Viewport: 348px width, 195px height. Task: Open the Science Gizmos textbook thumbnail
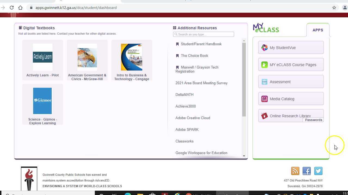pyautogui.click(x=42, y=100)
